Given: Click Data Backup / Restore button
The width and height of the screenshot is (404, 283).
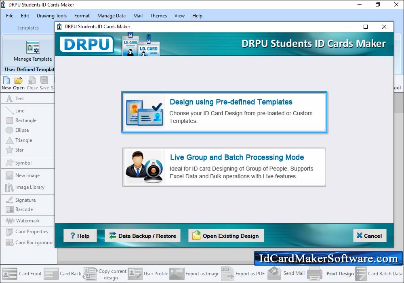Looking at the screenshot, I should (x=143, y=236).
